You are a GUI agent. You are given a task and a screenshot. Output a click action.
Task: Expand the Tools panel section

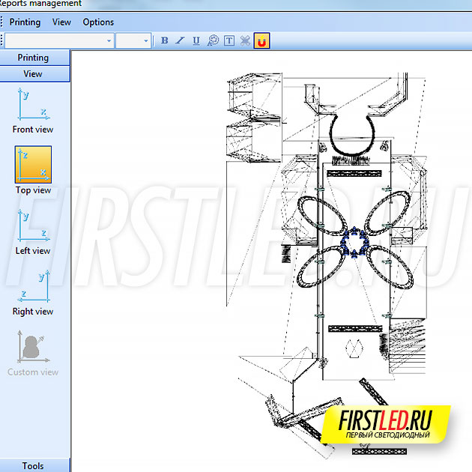click(34, 465)
